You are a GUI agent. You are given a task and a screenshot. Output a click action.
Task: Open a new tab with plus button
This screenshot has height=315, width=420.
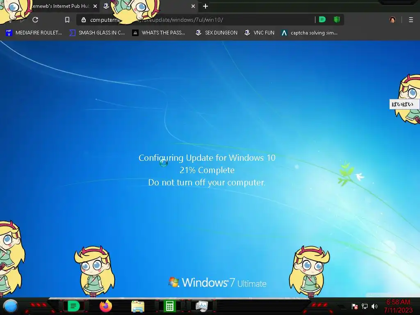tap(205, 6)
